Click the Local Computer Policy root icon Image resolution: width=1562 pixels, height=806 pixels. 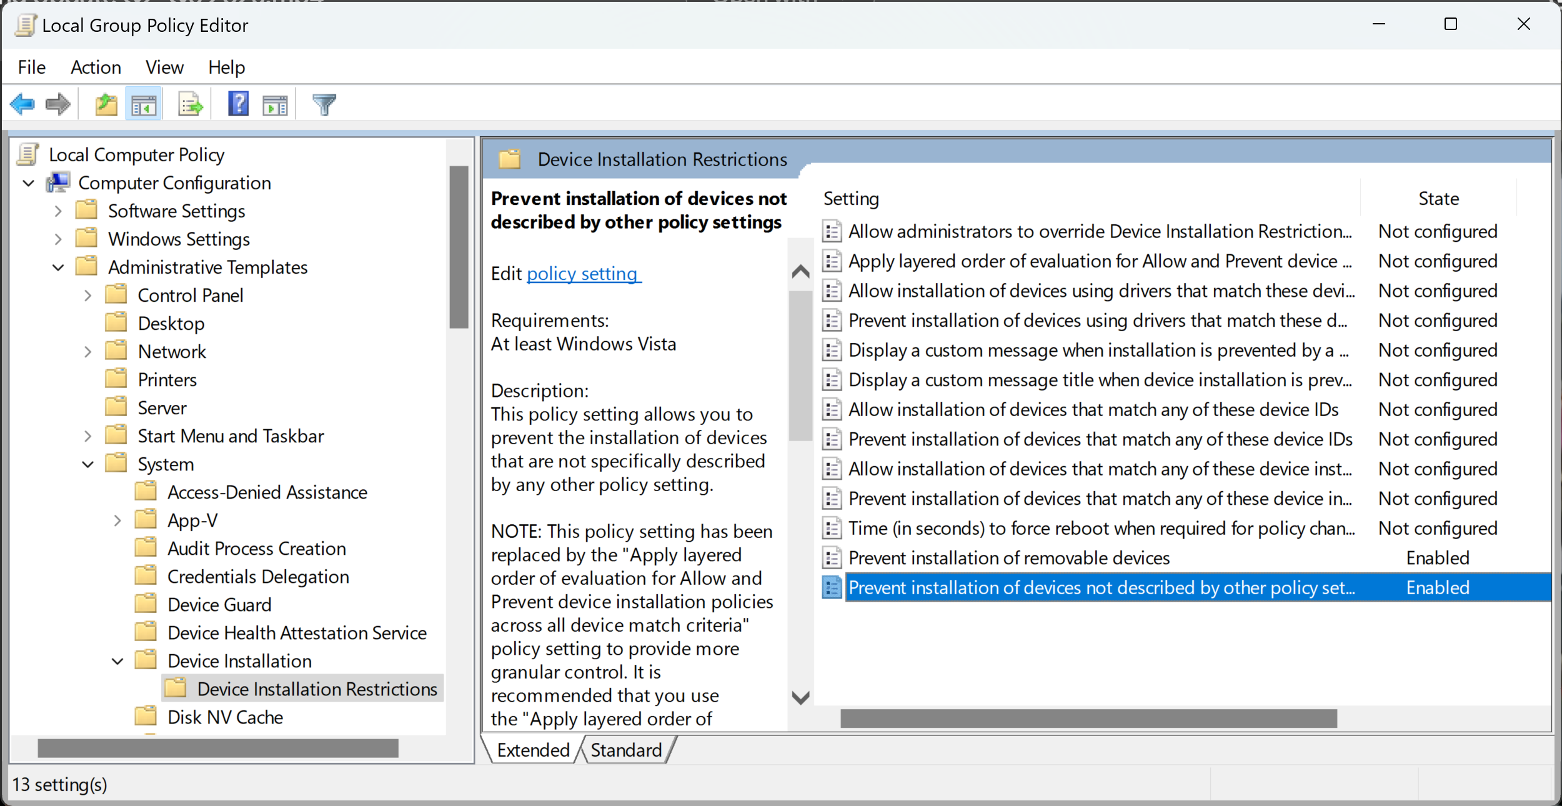coord(28,154)
